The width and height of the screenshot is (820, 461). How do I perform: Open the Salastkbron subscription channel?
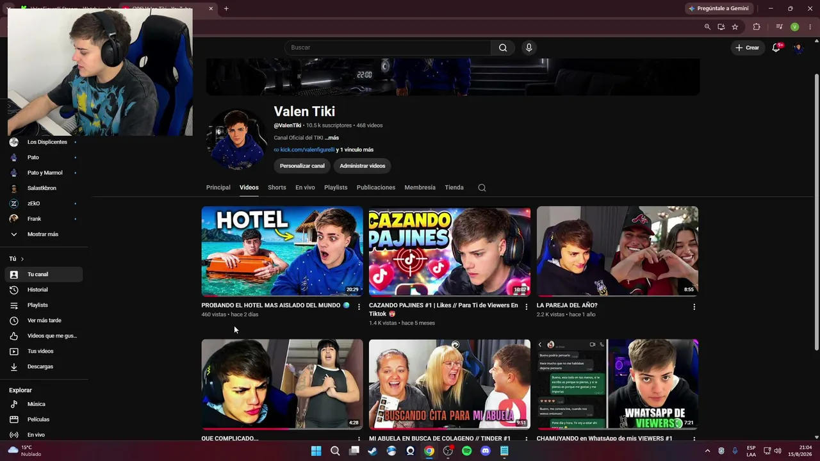pyautogui.click(x=44, y=188)
